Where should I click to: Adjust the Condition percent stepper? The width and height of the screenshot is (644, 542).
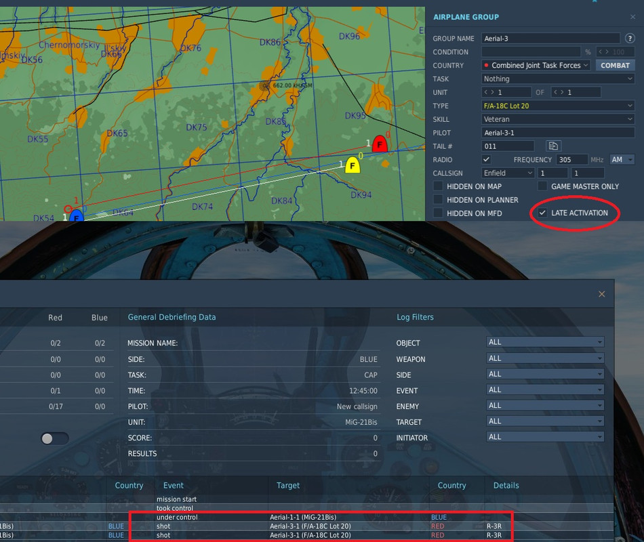tap(616, 51)
